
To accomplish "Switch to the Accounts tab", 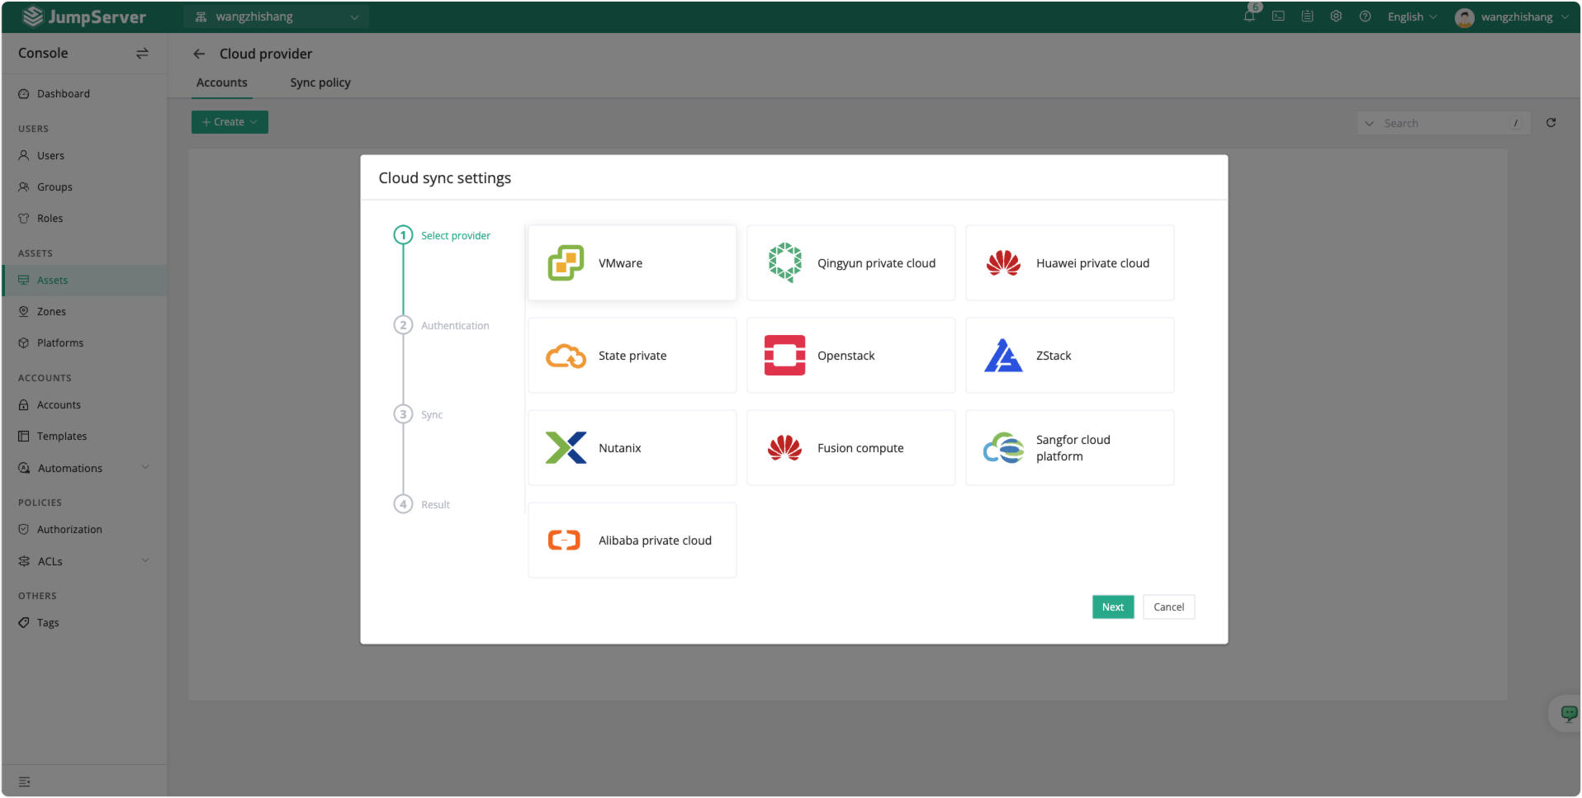I will 221,83.
